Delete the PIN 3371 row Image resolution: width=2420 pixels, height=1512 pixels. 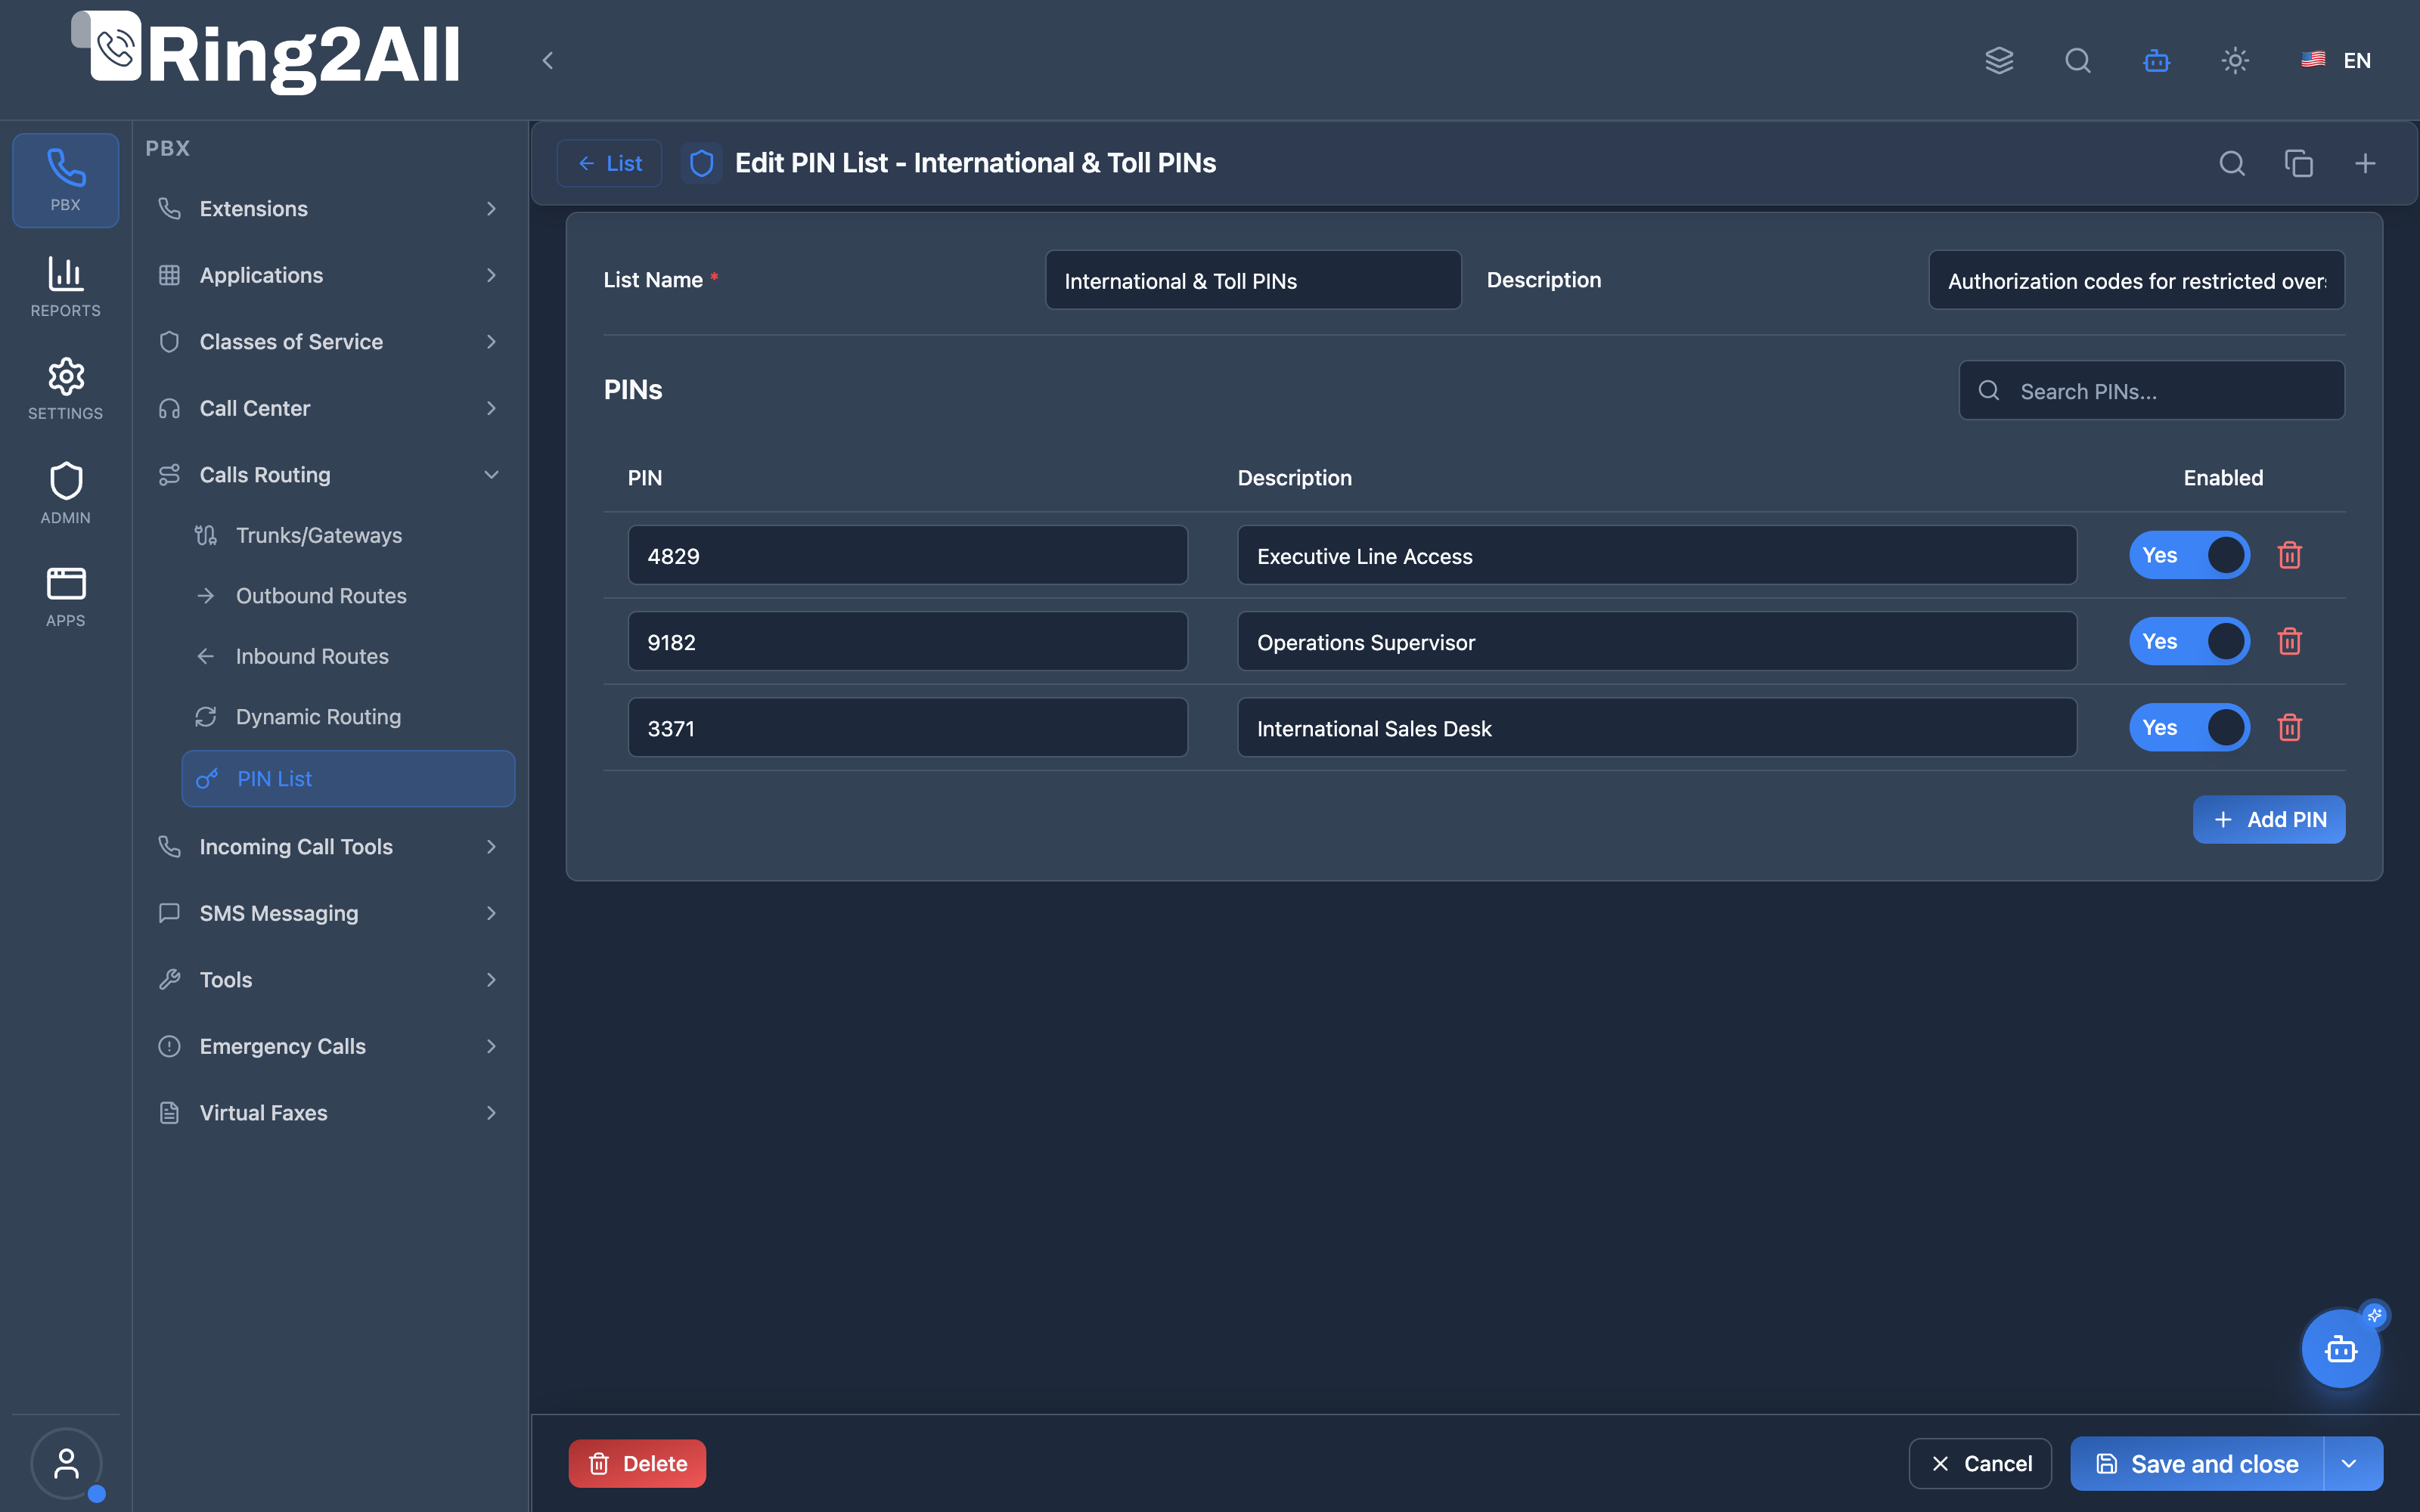click(2290, 727)
